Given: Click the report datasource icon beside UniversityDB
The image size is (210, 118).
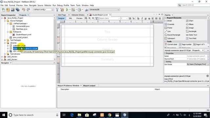Looking at the screenshot, I should (x=87, y=10).
